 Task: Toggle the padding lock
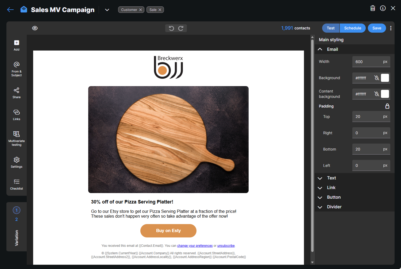(387, 106)
